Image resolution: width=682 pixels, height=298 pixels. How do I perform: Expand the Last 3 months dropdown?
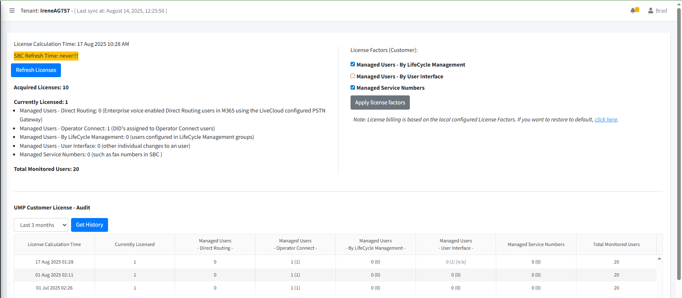41,225
